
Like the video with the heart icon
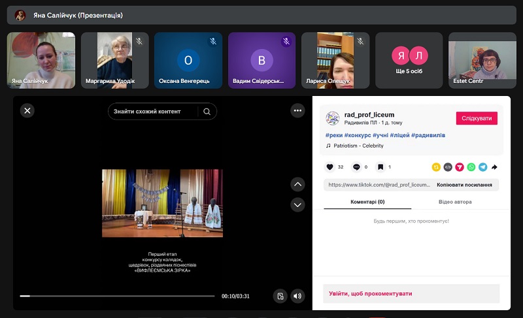[329, 167]
